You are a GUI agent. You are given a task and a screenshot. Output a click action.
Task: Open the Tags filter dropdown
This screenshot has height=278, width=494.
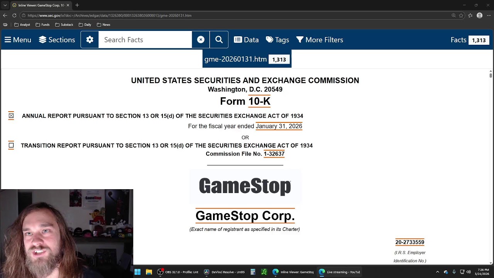[277, 40]
